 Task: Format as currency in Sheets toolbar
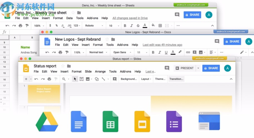(x=50, y=25)
